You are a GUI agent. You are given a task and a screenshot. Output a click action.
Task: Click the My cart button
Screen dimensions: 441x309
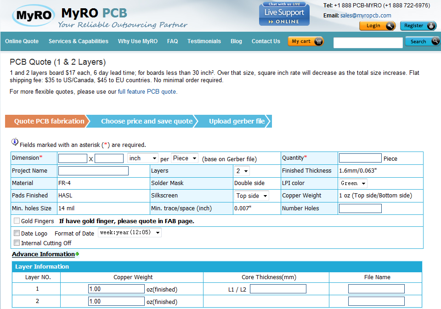point(306,41)
